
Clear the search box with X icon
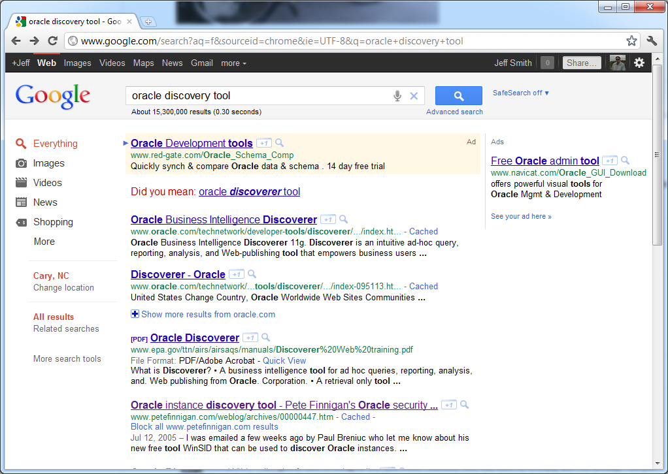coord(414,96)
